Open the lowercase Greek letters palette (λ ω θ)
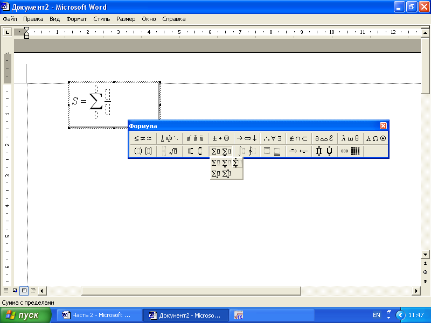The height and width of the screenshot is (323, 431). click(x=350, y=138)
